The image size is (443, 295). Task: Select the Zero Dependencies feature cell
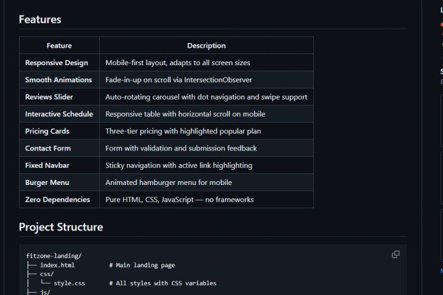tap(57, 200)
